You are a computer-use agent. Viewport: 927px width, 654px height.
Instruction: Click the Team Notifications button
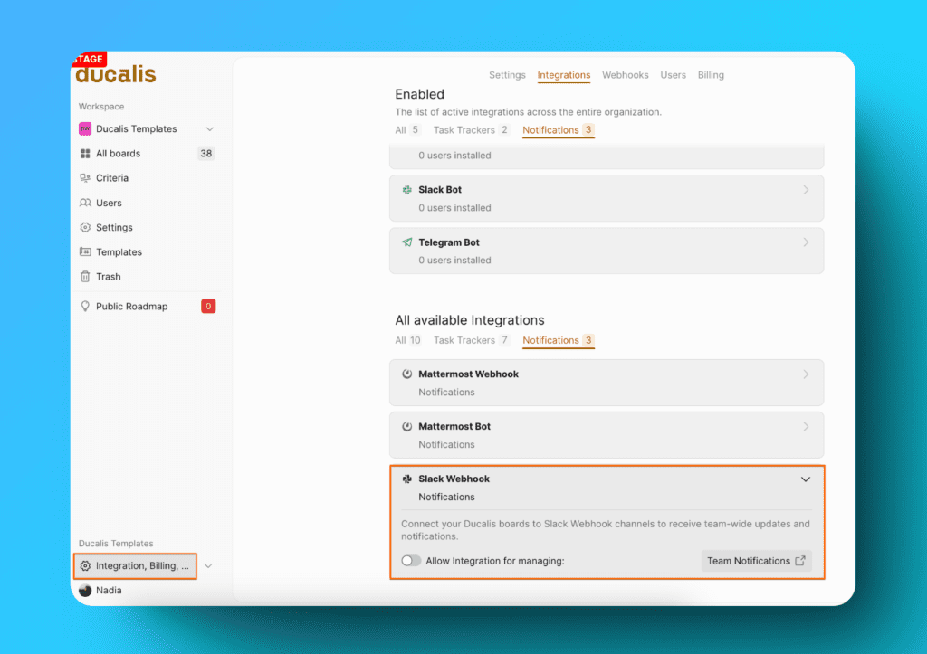tap(756, 561)
